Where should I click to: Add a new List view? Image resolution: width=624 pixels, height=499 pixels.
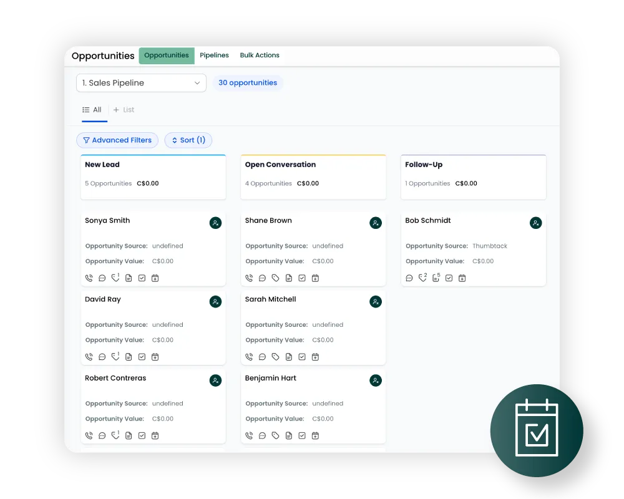124,110
